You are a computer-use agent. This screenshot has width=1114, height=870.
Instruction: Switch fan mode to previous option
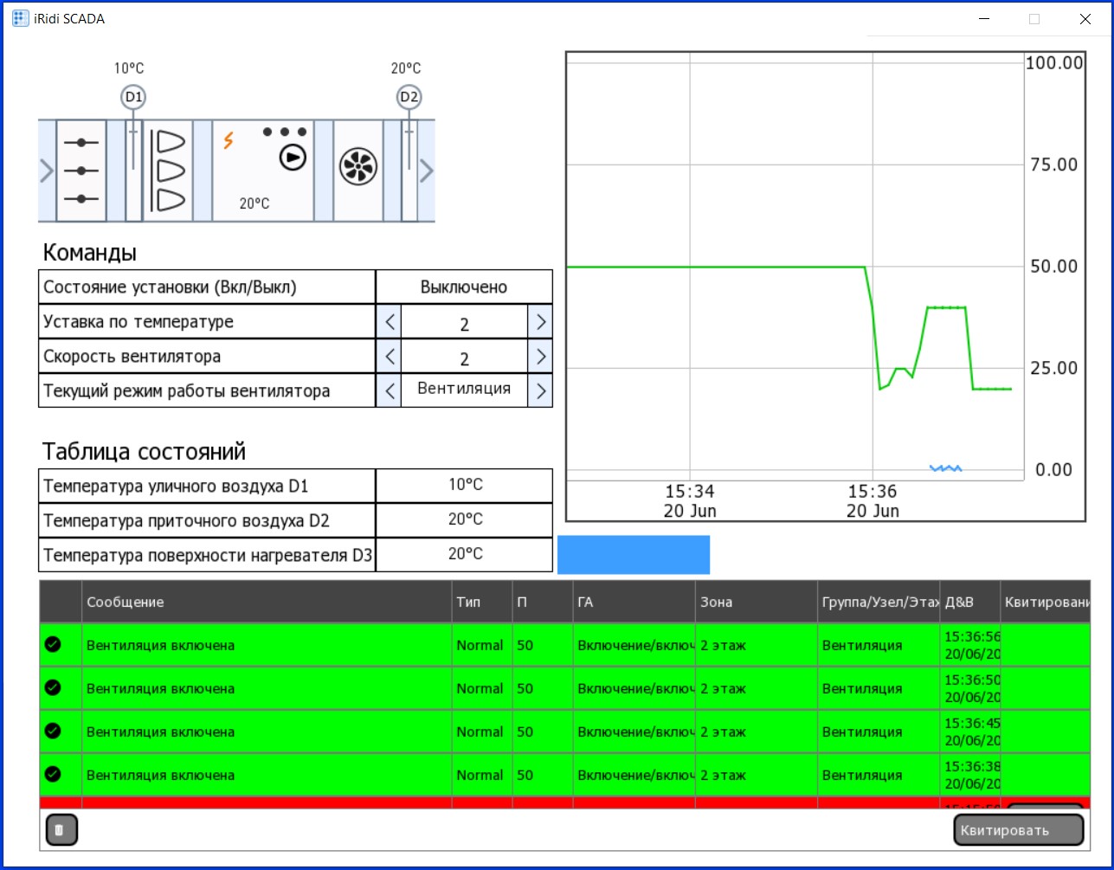pyautogui.click(x=390, y=391)
